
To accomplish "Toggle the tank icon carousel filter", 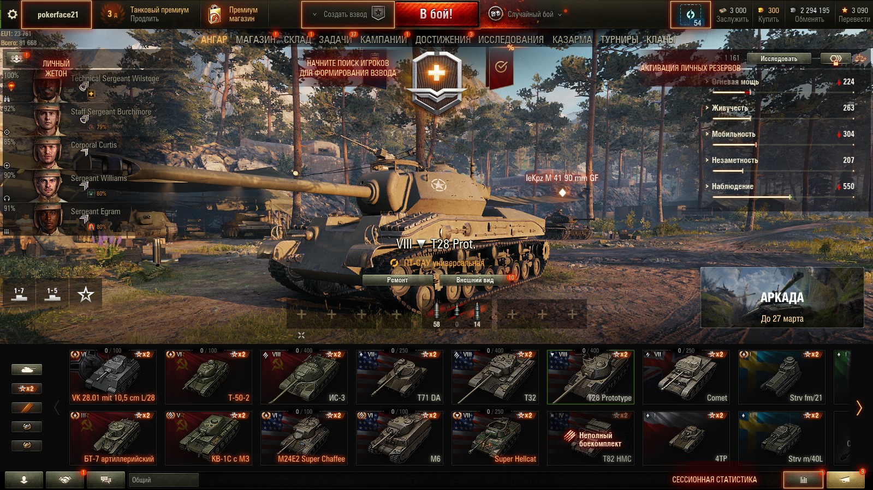I will pyautogui.click(x=26, y=370).
